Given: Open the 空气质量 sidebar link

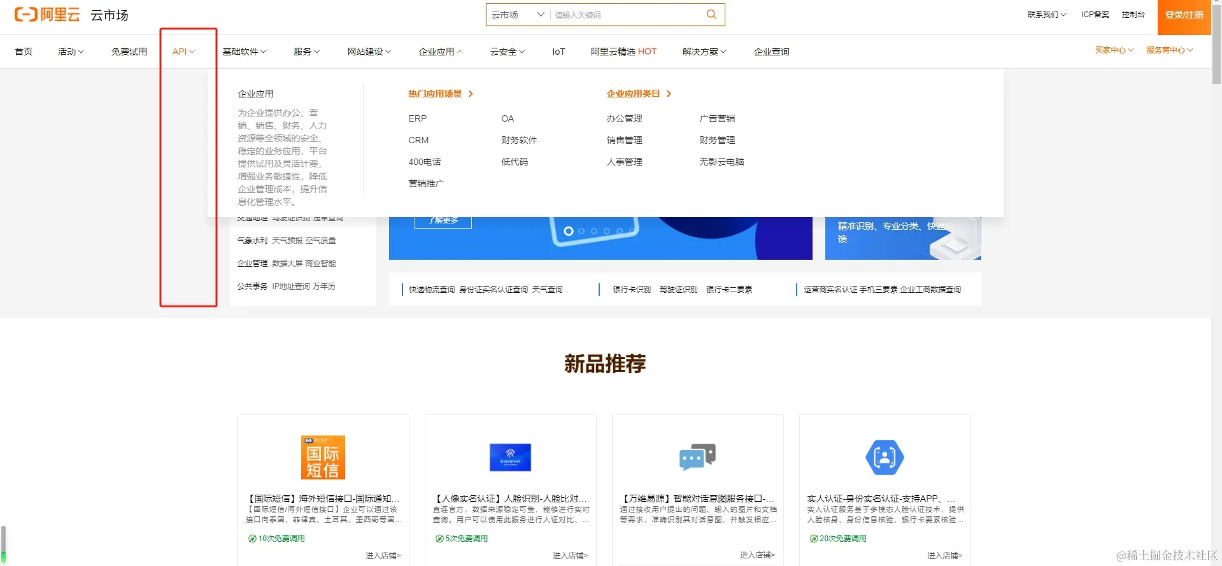Looking at the screenshot, I should click(320, 241).
